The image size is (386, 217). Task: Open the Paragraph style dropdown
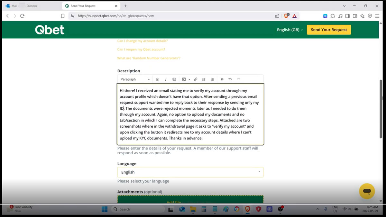(x=135, y=79)
